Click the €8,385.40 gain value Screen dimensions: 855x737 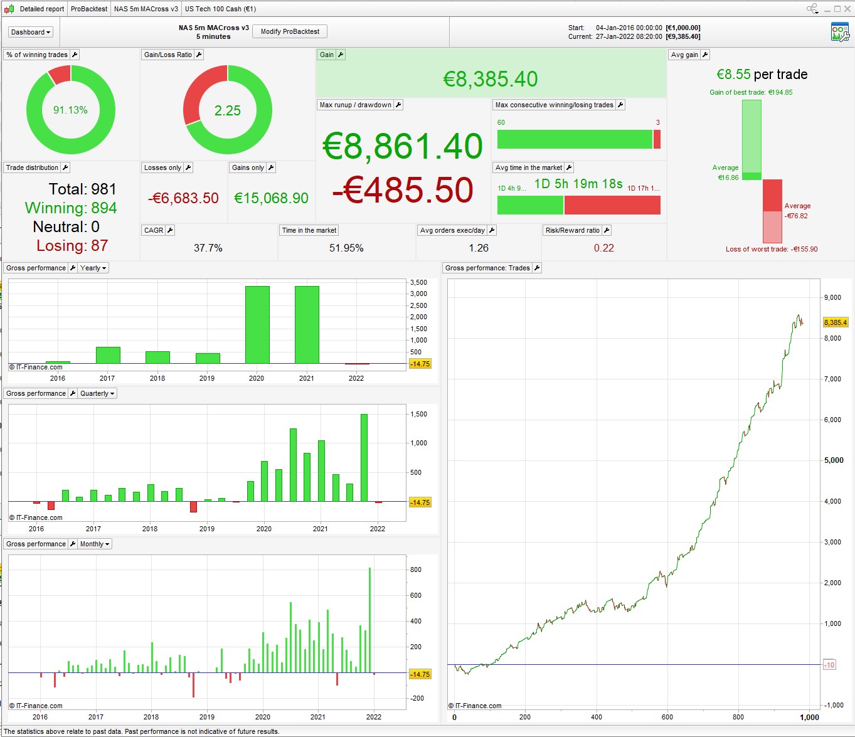tap(491, 79)
